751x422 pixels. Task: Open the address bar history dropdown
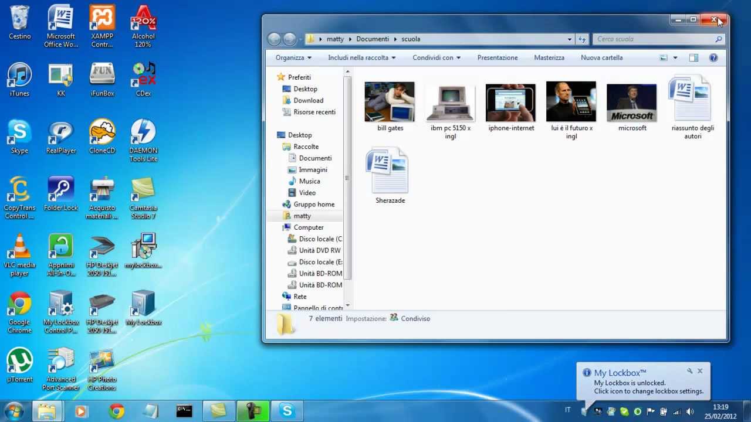pos(569,39)
